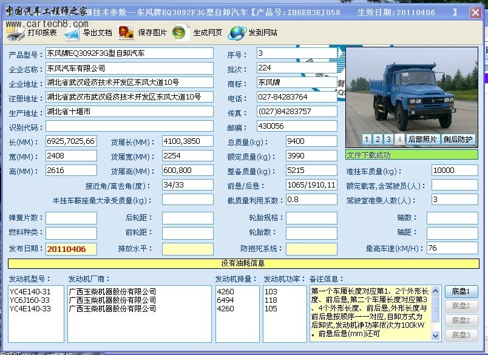The width and height of the screenshot is (488, 355).
Task: Focus the 企业地址 field
Action: (129, 83)
